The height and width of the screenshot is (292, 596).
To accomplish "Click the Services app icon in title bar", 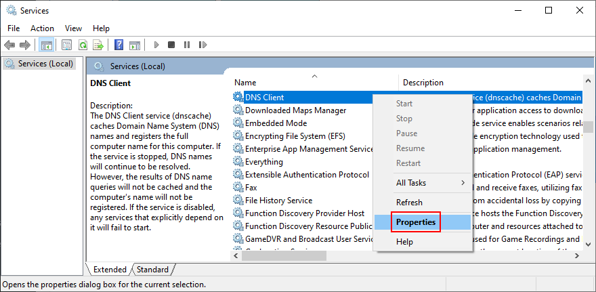I will [x=12, y=11].
